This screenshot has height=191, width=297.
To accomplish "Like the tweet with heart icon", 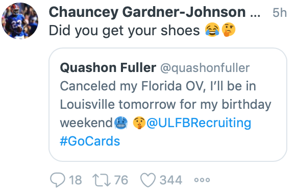I will pyautogui.click(x=148, y=180).
